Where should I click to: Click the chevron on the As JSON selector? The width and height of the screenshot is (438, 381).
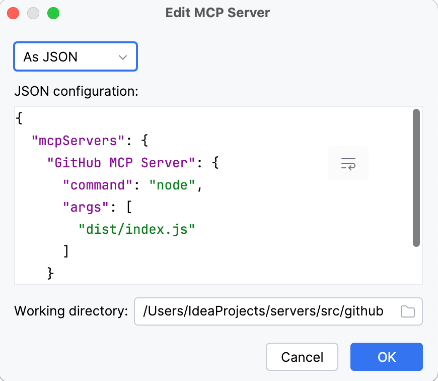122,56
